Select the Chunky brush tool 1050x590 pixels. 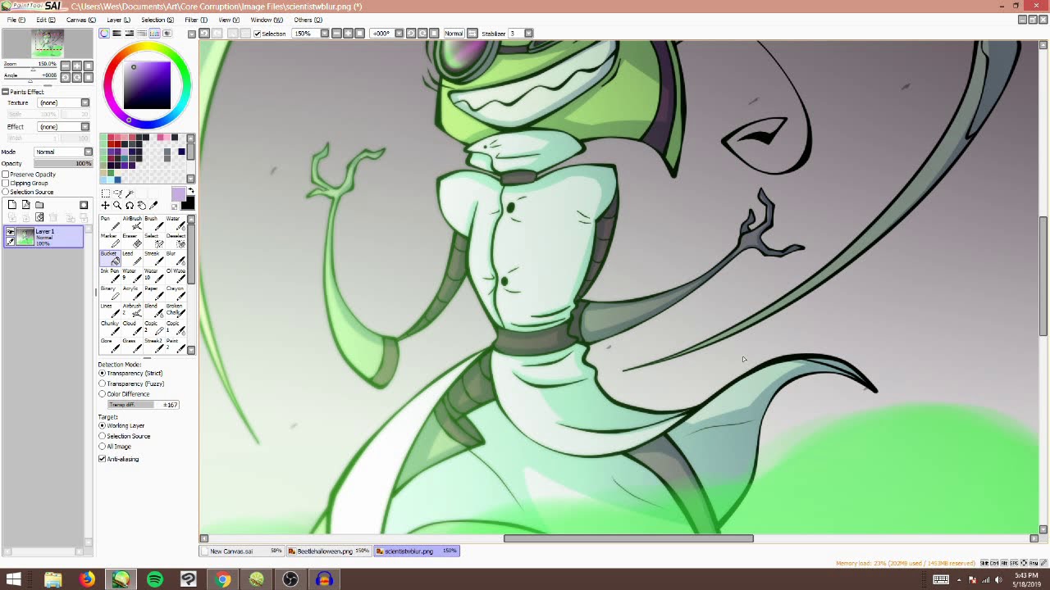pyautogui.click(x=110, y=327)
